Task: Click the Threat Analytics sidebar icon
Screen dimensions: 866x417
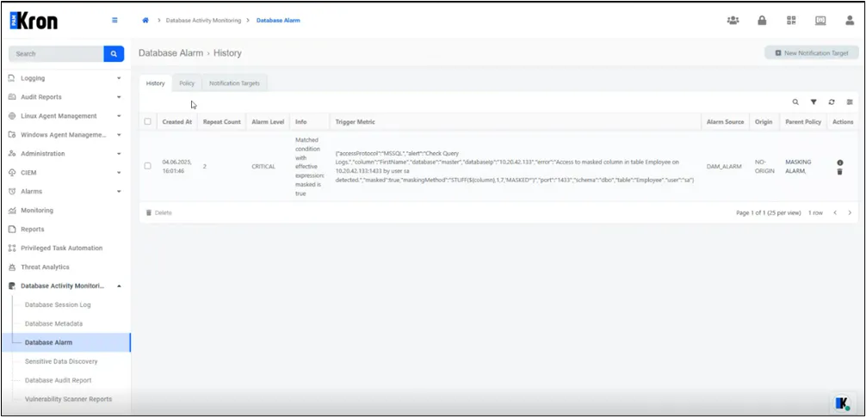Action: pos(12,267)
